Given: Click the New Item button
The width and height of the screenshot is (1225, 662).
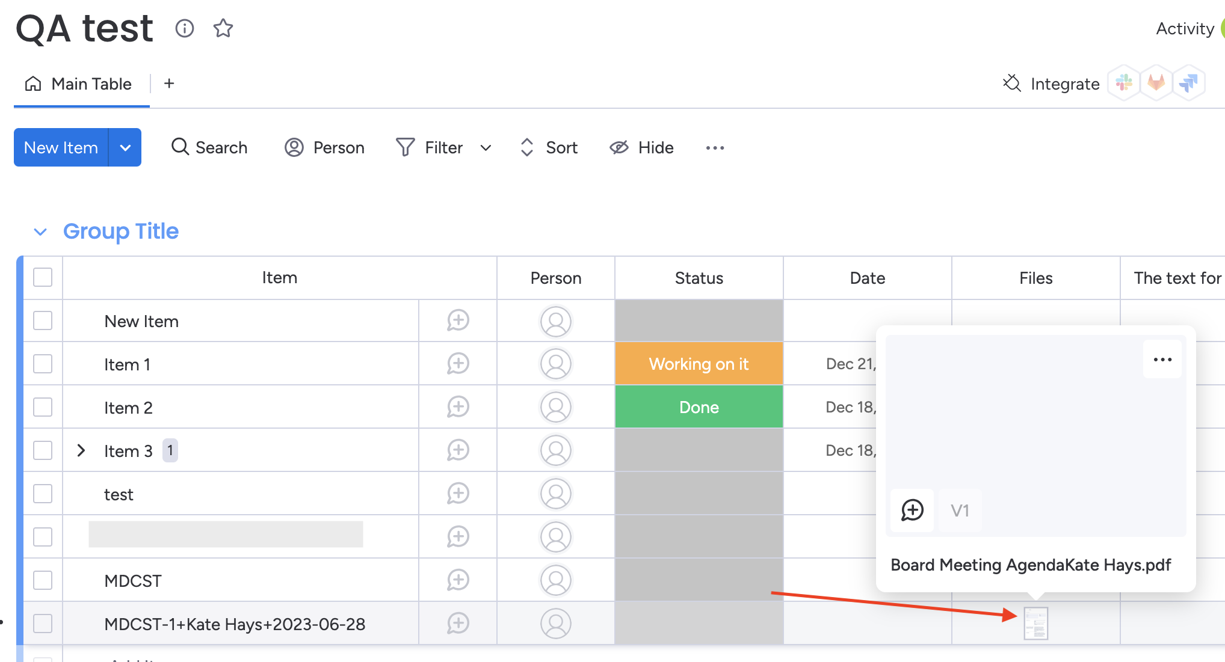Looking at the screenshot, I should tap(60, 147).
